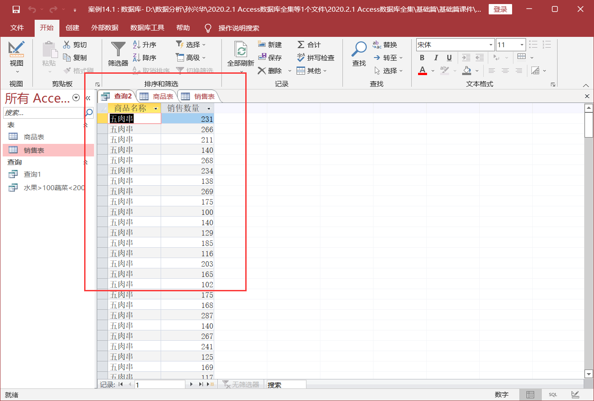This screenshot has height=401, width=594.
Task: Switch to Datasheet view in status bar
Action: coord(531,395)
